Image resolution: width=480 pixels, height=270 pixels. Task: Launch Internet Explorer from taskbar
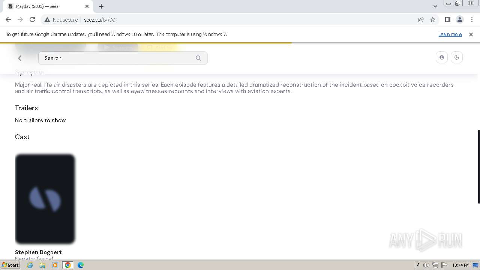tap(30, 265)
